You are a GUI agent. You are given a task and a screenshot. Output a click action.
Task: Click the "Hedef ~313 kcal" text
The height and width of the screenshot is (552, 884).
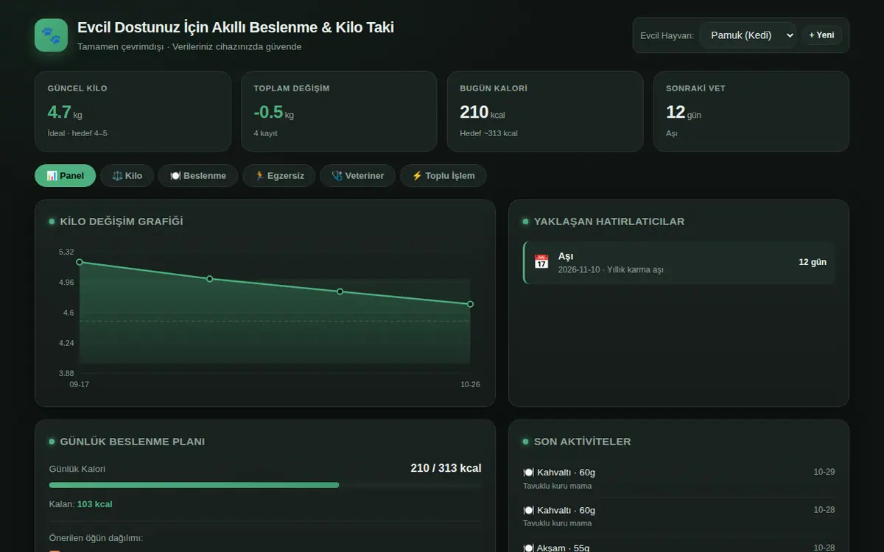[489, 133]
